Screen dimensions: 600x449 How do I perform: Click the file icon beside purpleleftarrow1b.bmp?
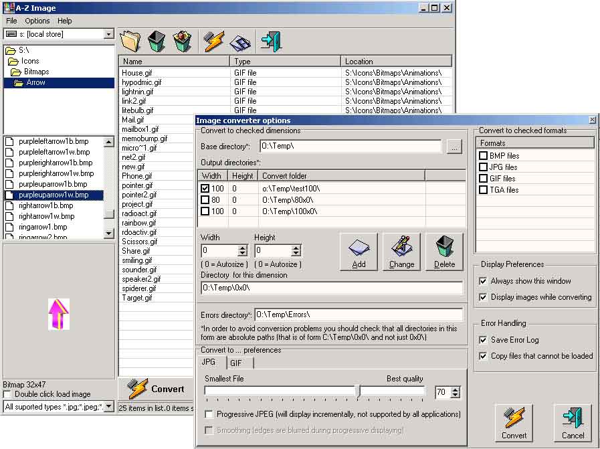pyautogui.click(x=9, y=141)
